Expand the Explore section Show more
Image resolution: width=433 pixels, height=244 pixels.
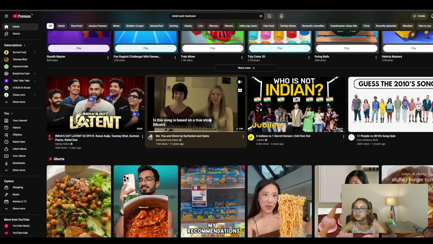click(20, 208)
